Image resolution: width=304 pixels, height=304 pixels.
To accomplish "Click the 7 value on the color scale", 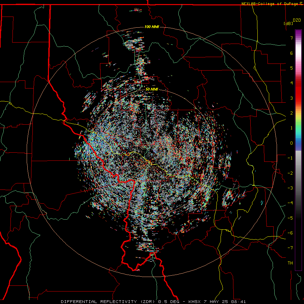I will pyautogui.click(x=292, y=38).
